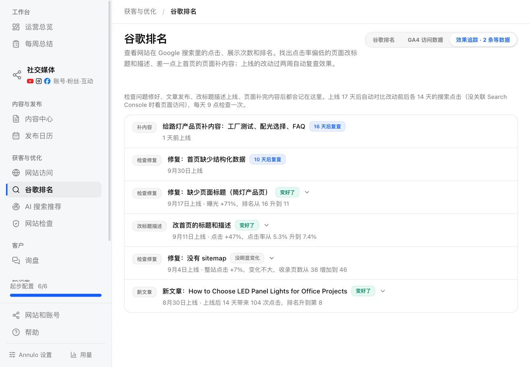Open 内容中心 in the sidebar
The image size is (530, 367).
click(x=54, y=119)
